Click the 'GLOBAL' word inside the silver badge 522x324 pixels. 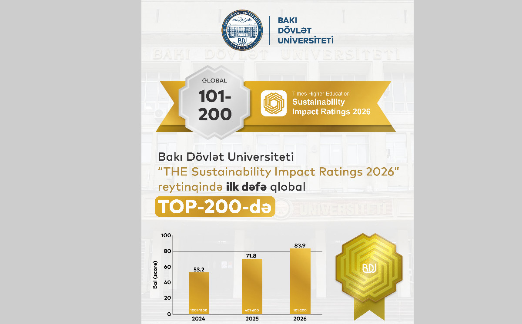pos(214,80)
